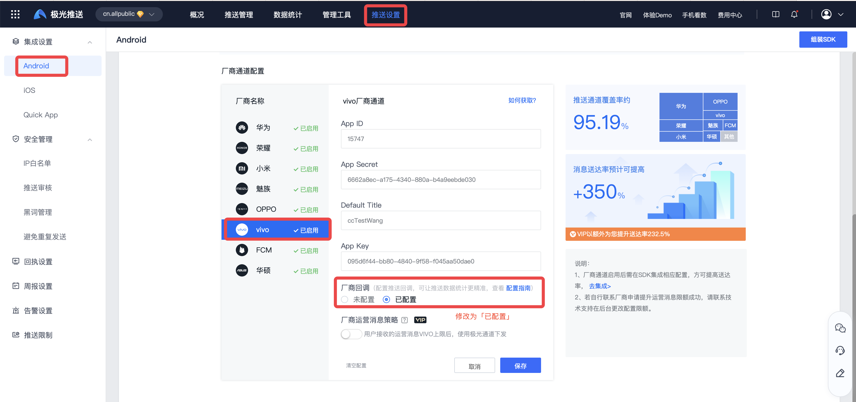Click the 保存 button
Screen dimensions: 856x402
click(520, 366)
